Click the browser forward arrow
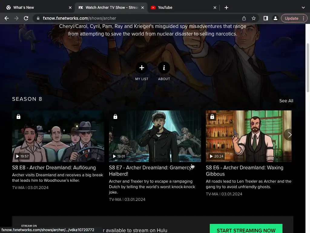The image size is (310, 233). [16, 18]
